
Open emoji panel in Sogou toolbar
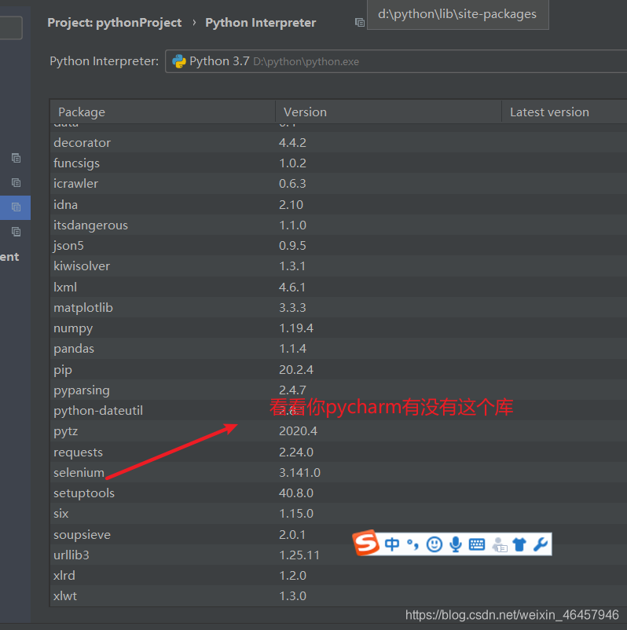434,544
